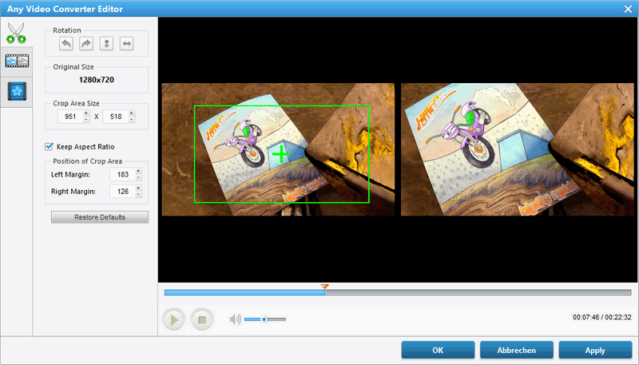Viewport: 639px width, 365px height.
Task: Stop video playback
Action: (202, 319)
